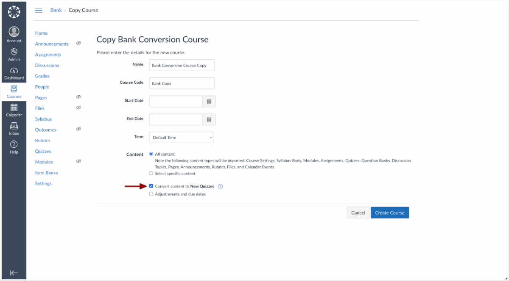Enable Adjust events and due dates
Screen dimensions: 509x281
click(151, 194)
